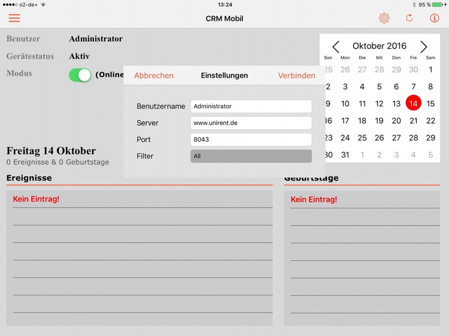This screenshot has width=449, height=336.
Task: Open the info icon
Action: click(x=434, y=18)
